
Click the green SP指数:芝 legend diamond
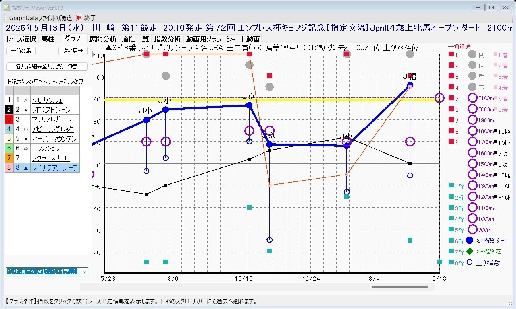point(469,251)
